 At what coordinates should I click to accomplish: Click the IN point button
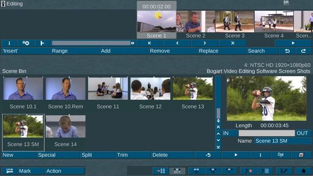point(230,133)
